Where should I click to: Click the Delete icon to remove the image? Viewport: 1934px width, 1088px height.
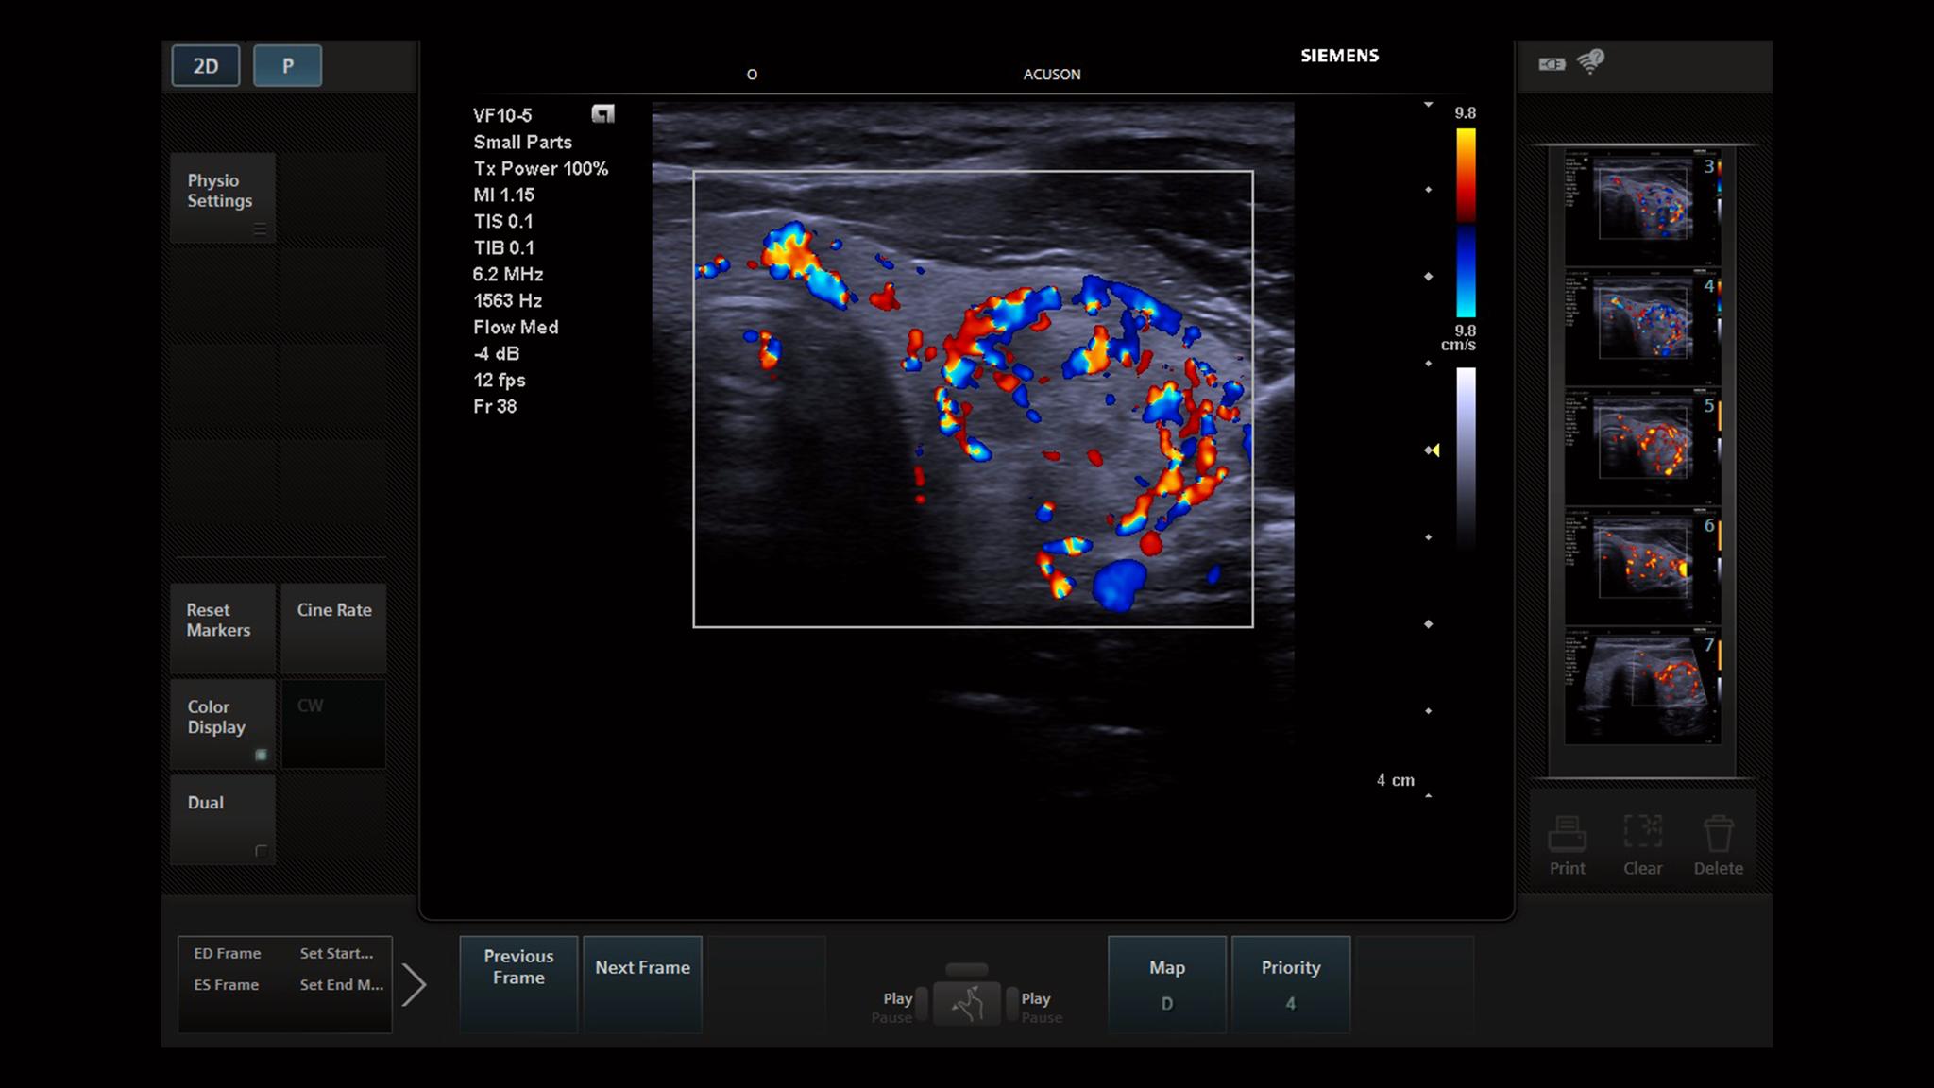1718,840
